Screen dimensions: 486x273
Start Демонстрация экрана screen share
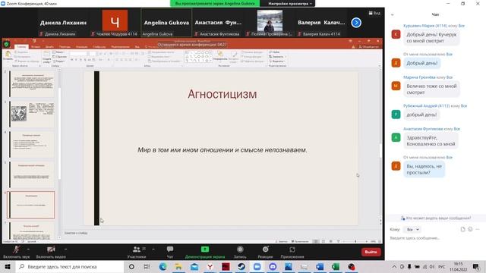coord(205,252)
